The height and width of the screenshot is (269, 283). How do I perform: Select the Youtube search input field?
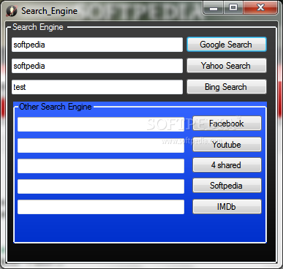[101, 145]
